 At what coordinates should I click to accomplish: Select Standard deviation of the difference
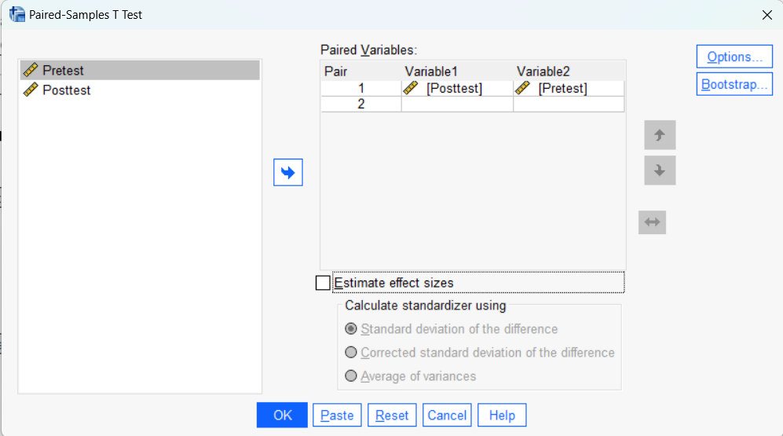coord(351,329)
